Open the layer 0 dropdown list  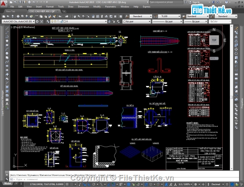pyautogui.click(x=79, y=22)
